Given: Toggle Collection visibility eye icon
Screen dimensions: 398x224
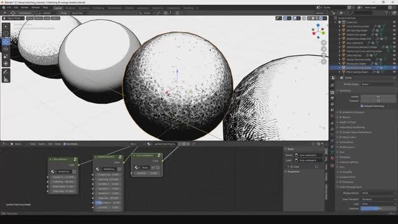Looking at the screenshot, I should coord(394,22).
